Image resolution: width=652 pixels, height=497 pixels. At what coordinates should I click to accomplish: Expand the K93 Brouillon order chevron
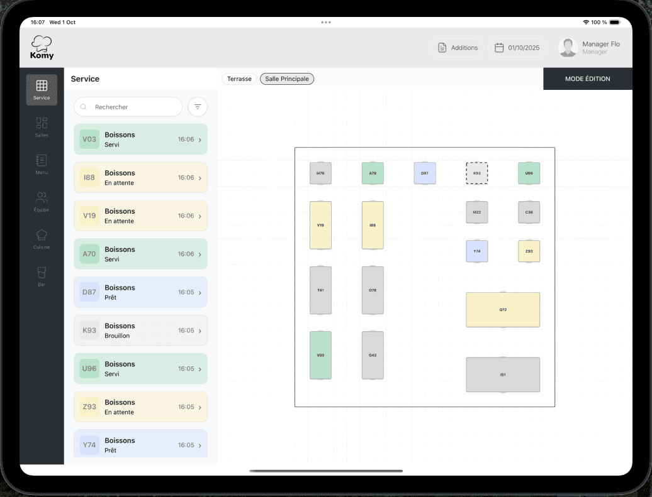(x=200, y=330)
